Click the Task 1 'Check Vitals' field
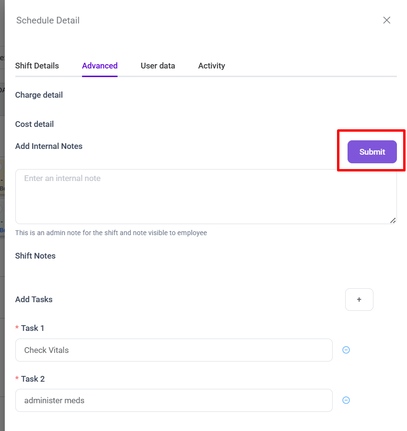 [174, 350]
